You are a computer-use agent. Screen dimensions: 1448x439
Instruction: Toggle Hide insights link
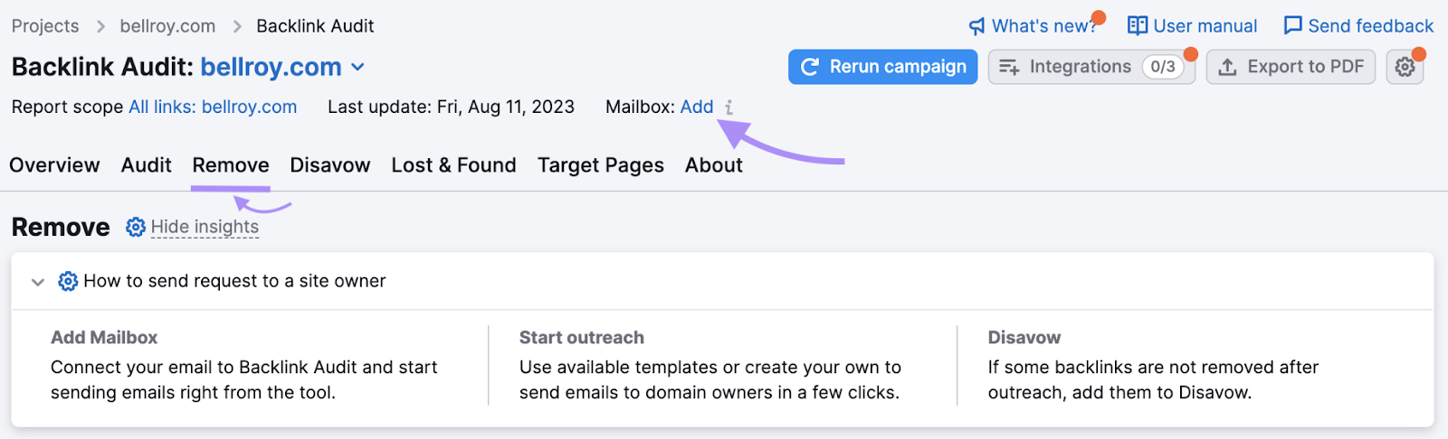[x=205, y=228]
